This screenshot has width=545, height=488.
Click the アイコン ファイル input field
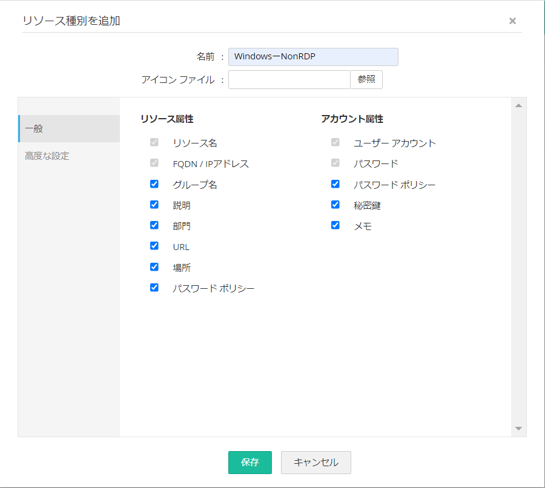pos(289,79)
